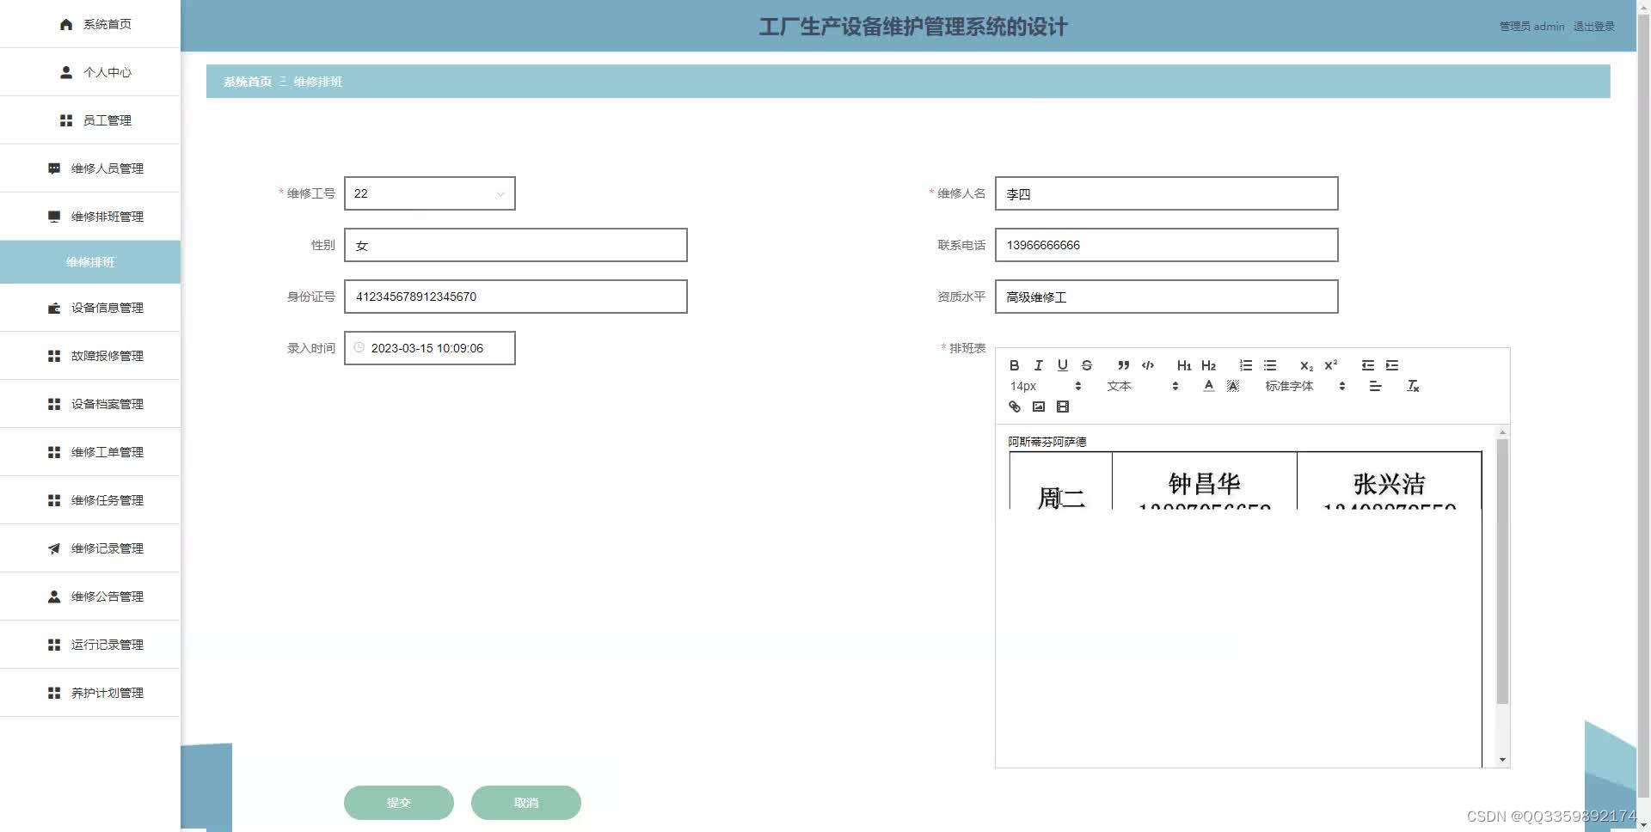Toggle subscript formatting

coord(1306,365)
